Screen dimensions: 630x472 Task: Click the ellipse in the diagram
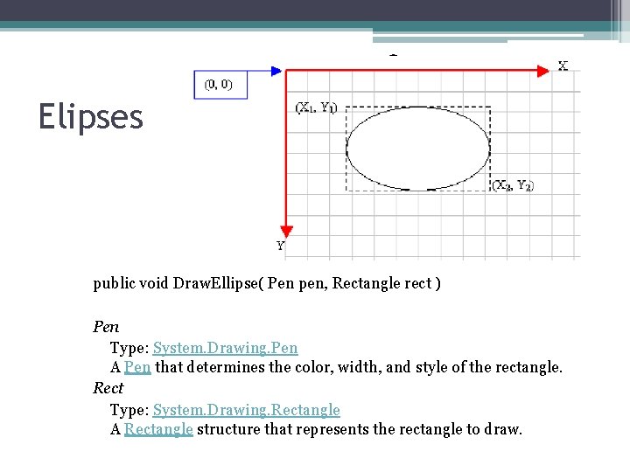(x=418, y=149)
